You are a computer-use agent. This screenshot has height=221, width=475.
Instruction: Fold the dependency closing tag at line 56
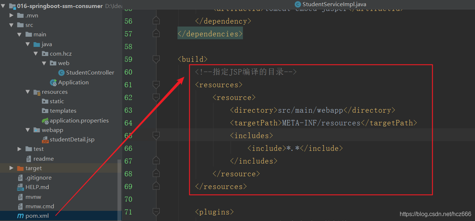pos(156,21)
